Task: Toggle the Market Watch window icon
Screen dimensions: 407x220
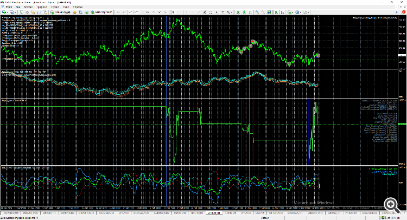Action: (x=21, y=12)
